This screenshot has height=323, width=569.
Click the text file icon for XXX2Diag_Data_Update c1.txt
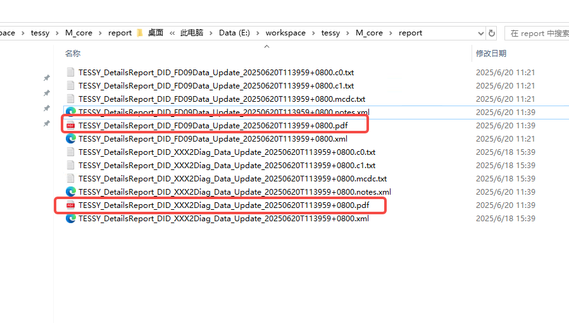[70, 166]
